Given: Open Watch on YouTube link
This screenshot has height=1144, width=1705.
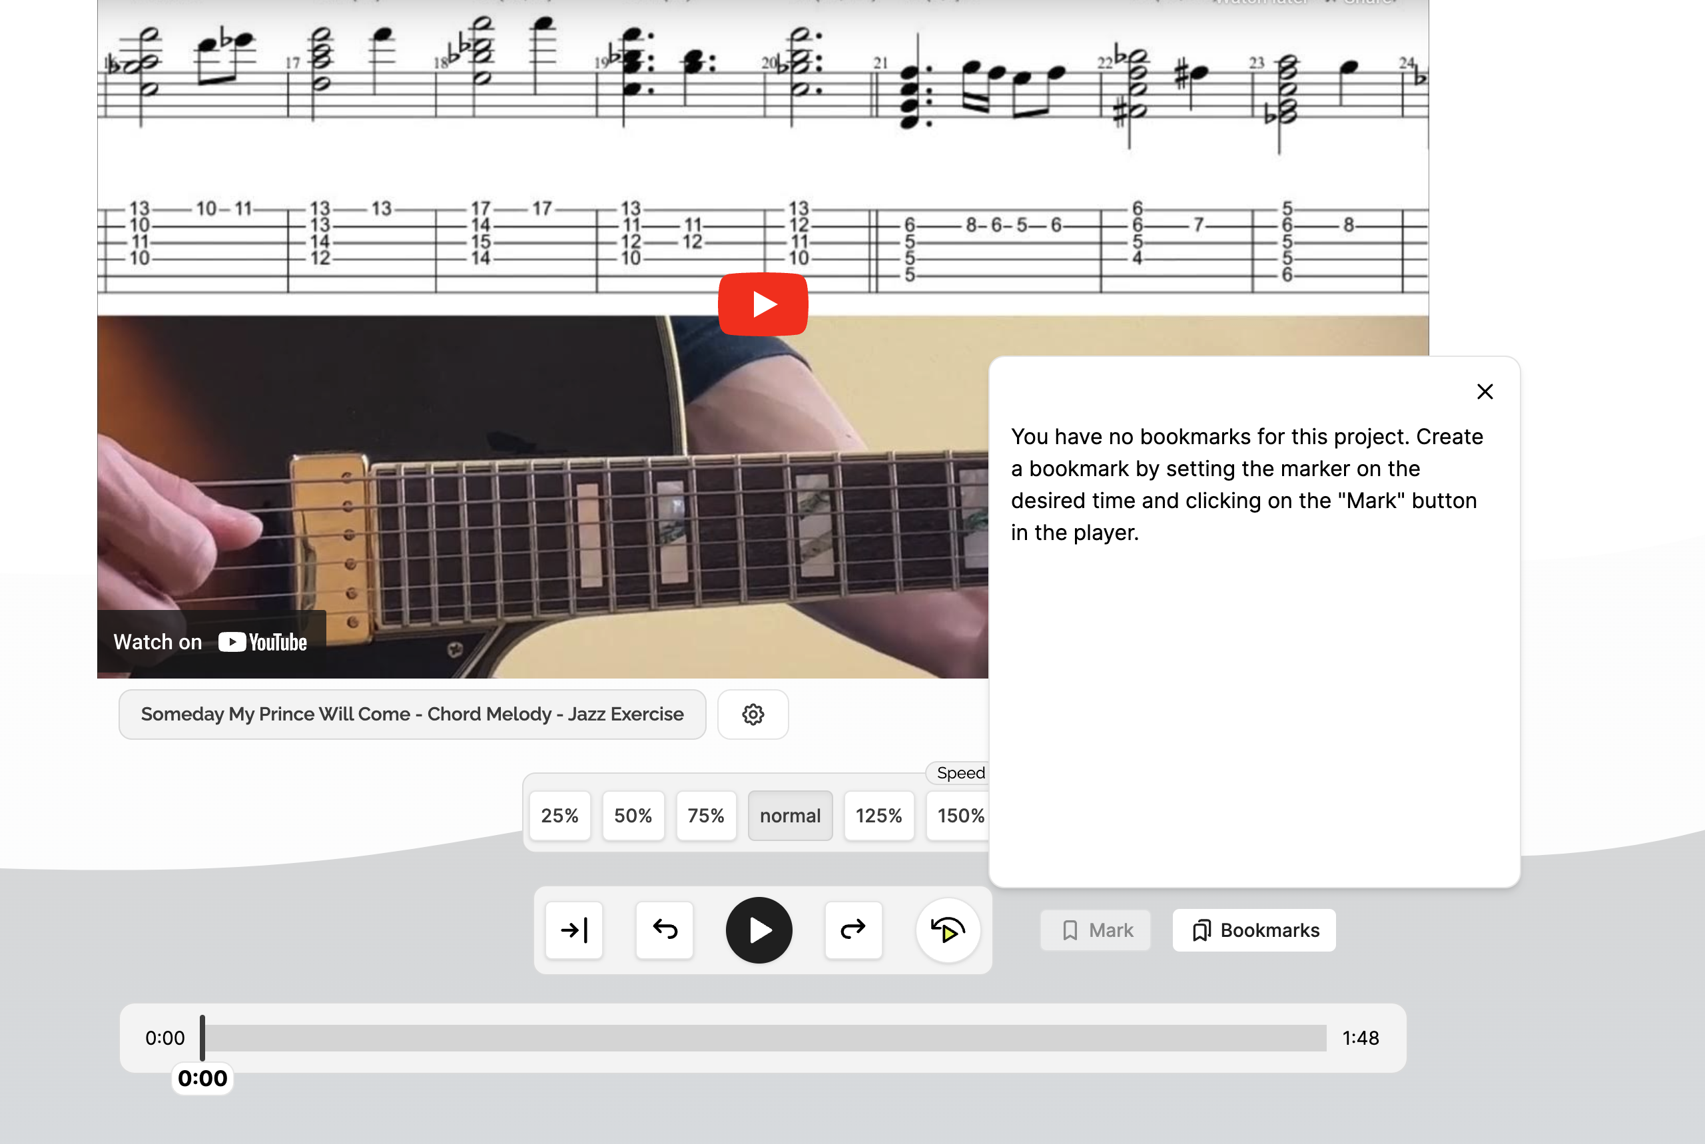Looking at the screenshot, I should click(211, 642).
